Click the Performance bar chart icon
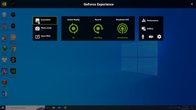The height and width of the screenshot is (110, 196). coord(144,20)
